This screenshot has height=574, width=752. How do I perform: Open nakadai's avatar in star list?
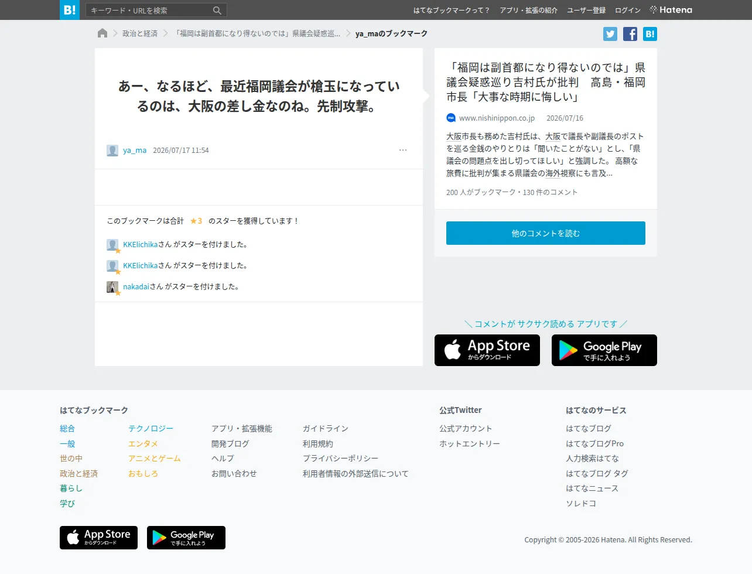(x=112, y=287)
